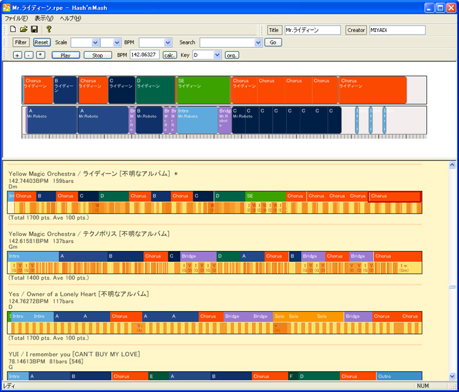
Task: Click the Open file folder icon
Action: click(x=24, y=29)
